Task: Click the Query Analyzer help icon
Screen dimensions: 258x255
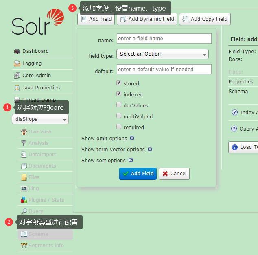Action: point(234,129)
